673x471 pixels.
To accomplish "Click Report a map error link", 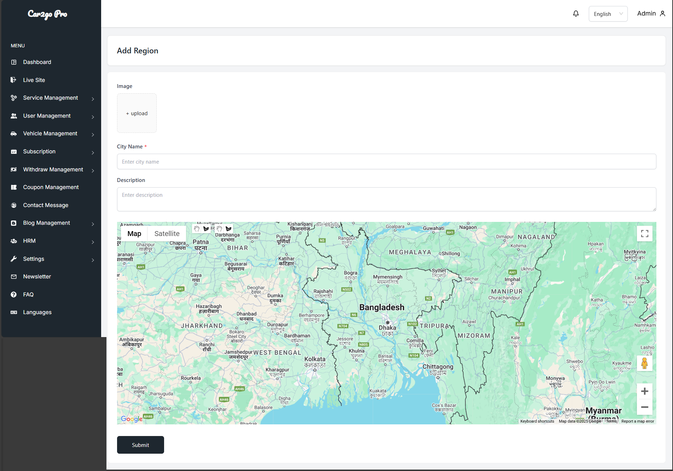I will [x=638, y=421].
